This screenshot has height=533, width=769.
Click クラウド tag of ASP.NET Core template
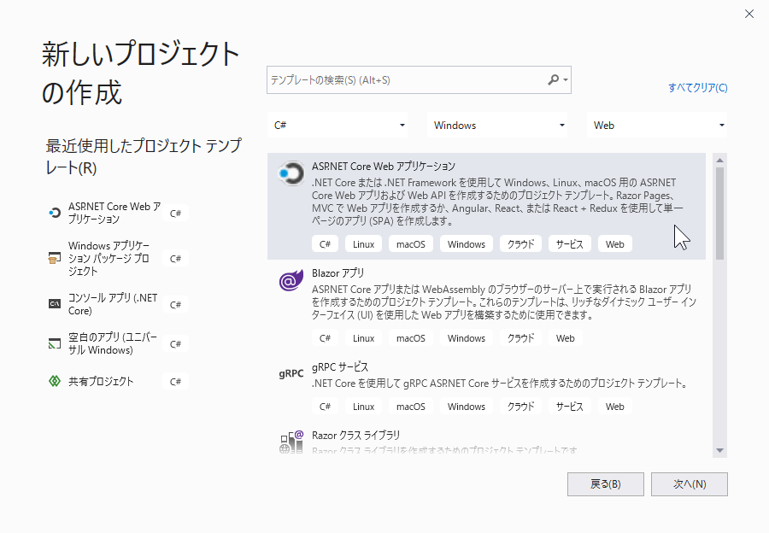(521, 244)
